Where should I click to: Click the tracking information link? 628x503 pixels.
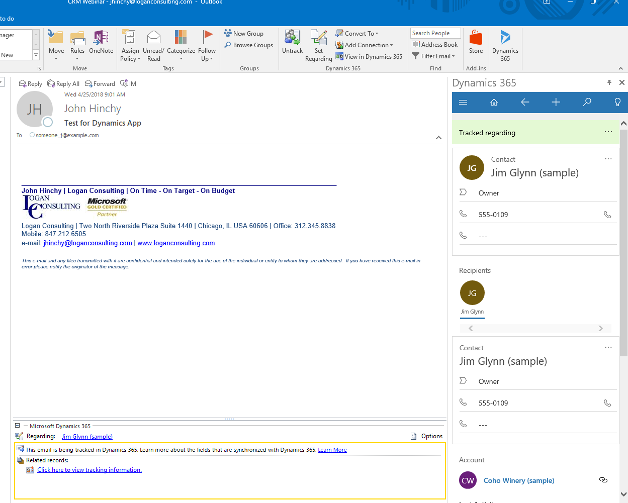click(89, 469)
